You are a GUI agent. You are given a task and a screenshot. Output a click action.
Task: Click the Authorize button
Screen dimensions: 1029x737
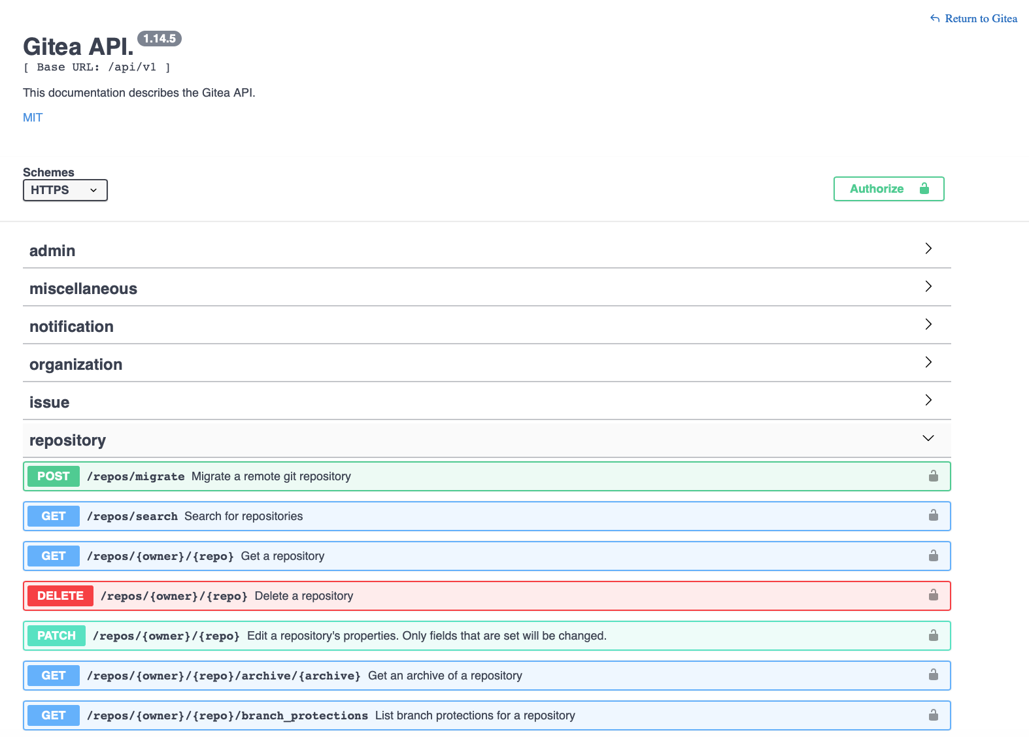coord(888,189)
